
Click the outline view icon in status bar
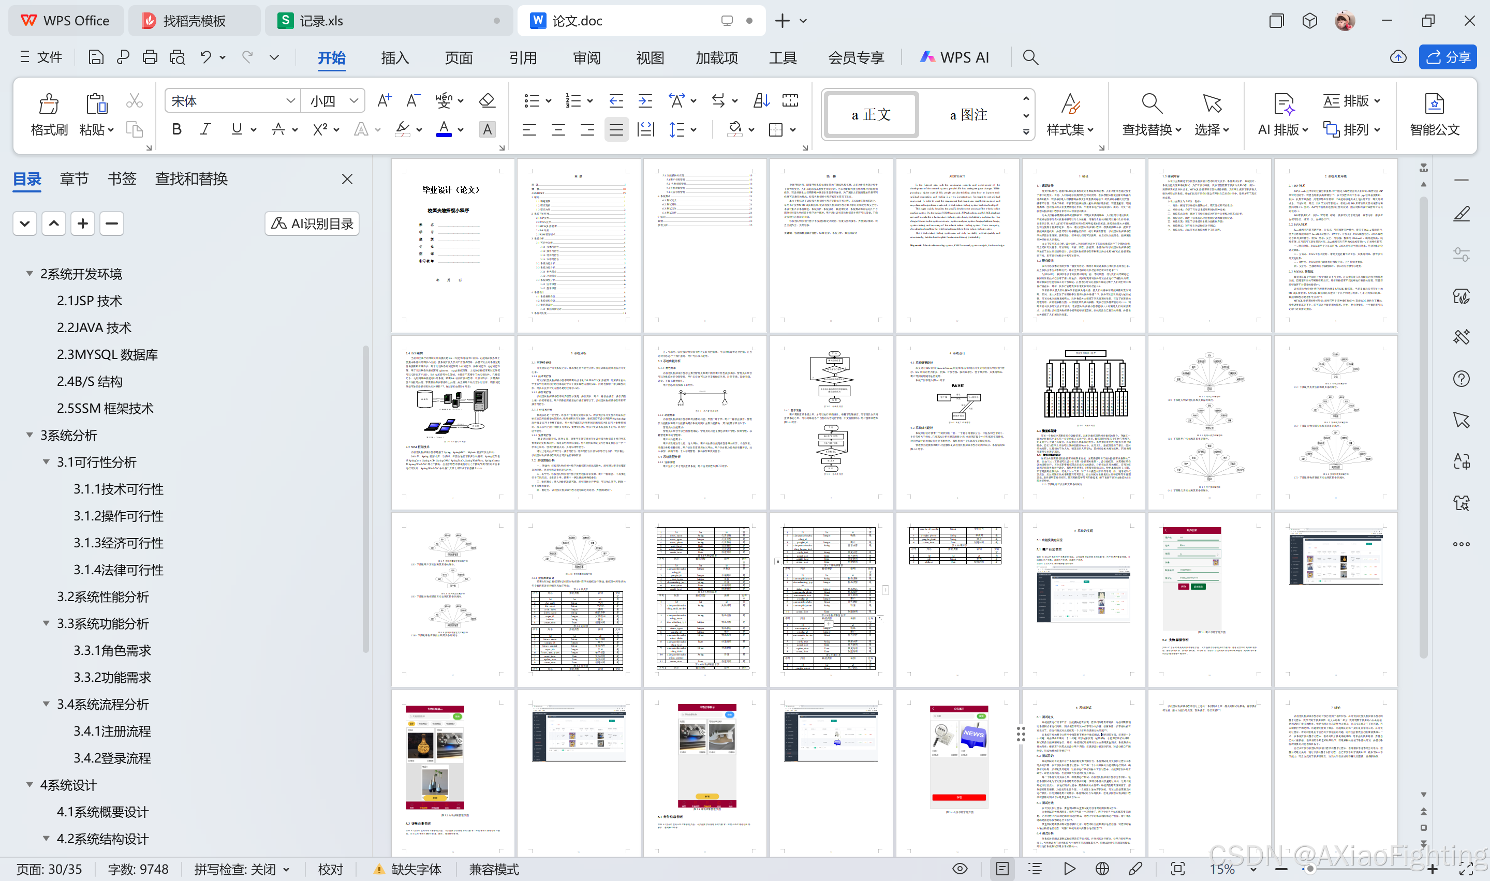pyautogui.click(x=1036, y=869)
